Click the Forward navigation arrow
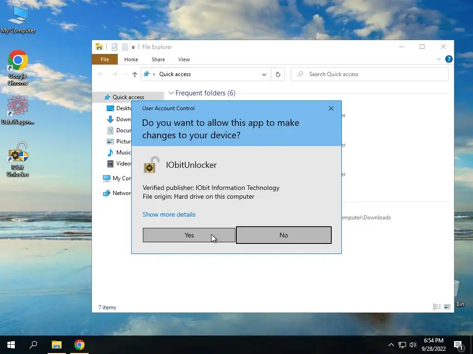The height and width of the screenshot is (354, 473). [115, 74]
